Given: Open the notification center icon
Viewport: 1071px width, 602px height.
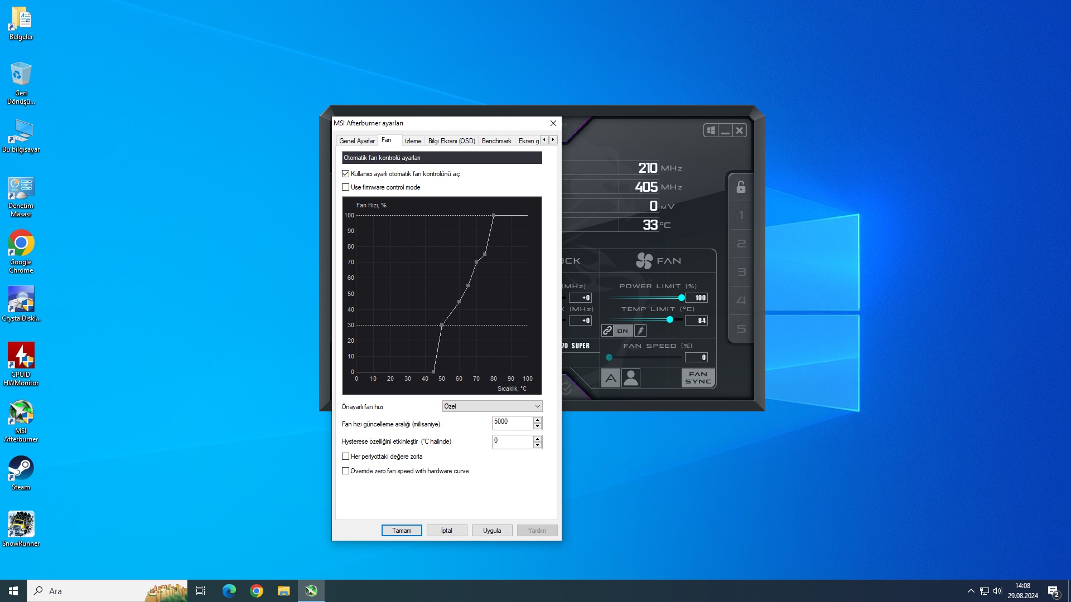Looking at the screenshot, I should [x=1053, y=591].
